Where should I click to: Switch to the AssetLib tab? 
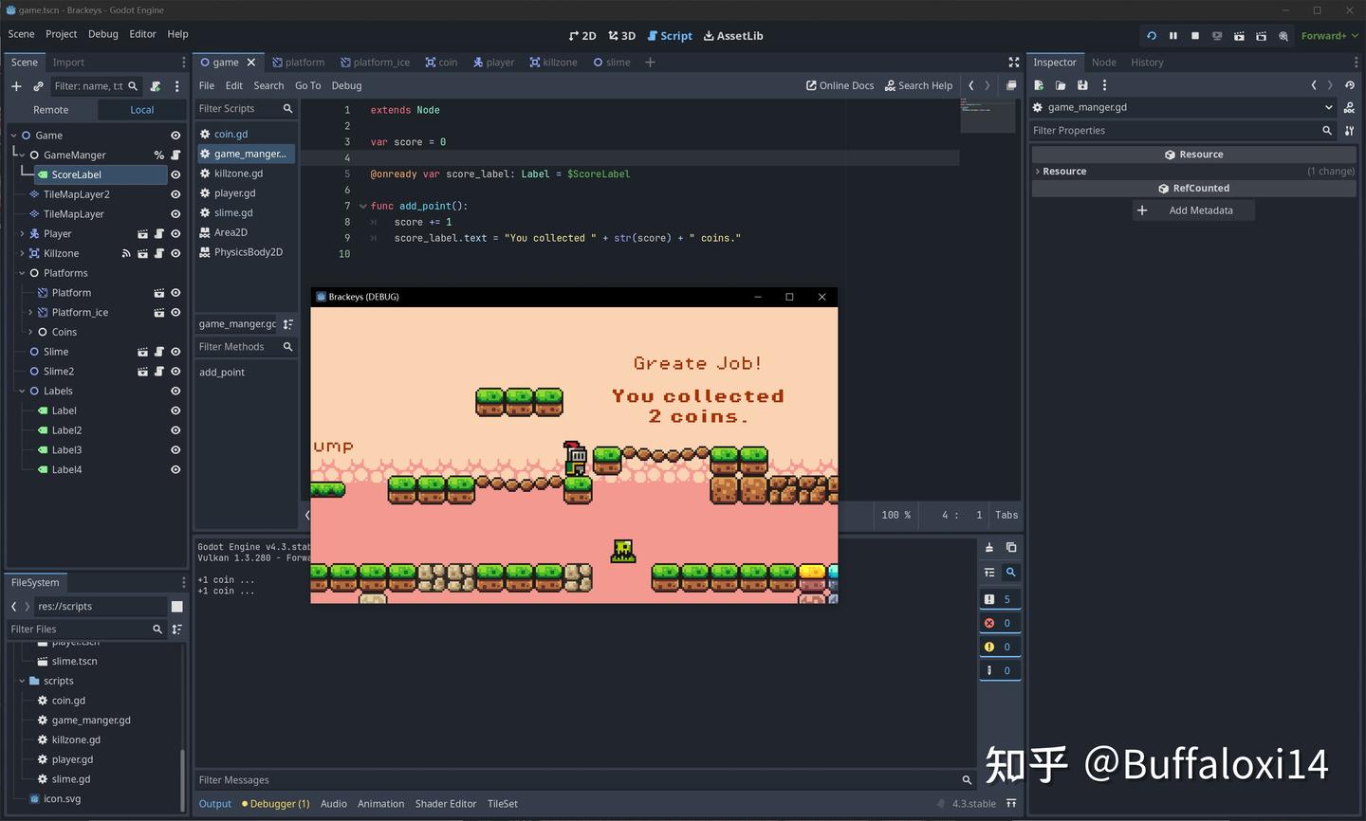[733, 35]
